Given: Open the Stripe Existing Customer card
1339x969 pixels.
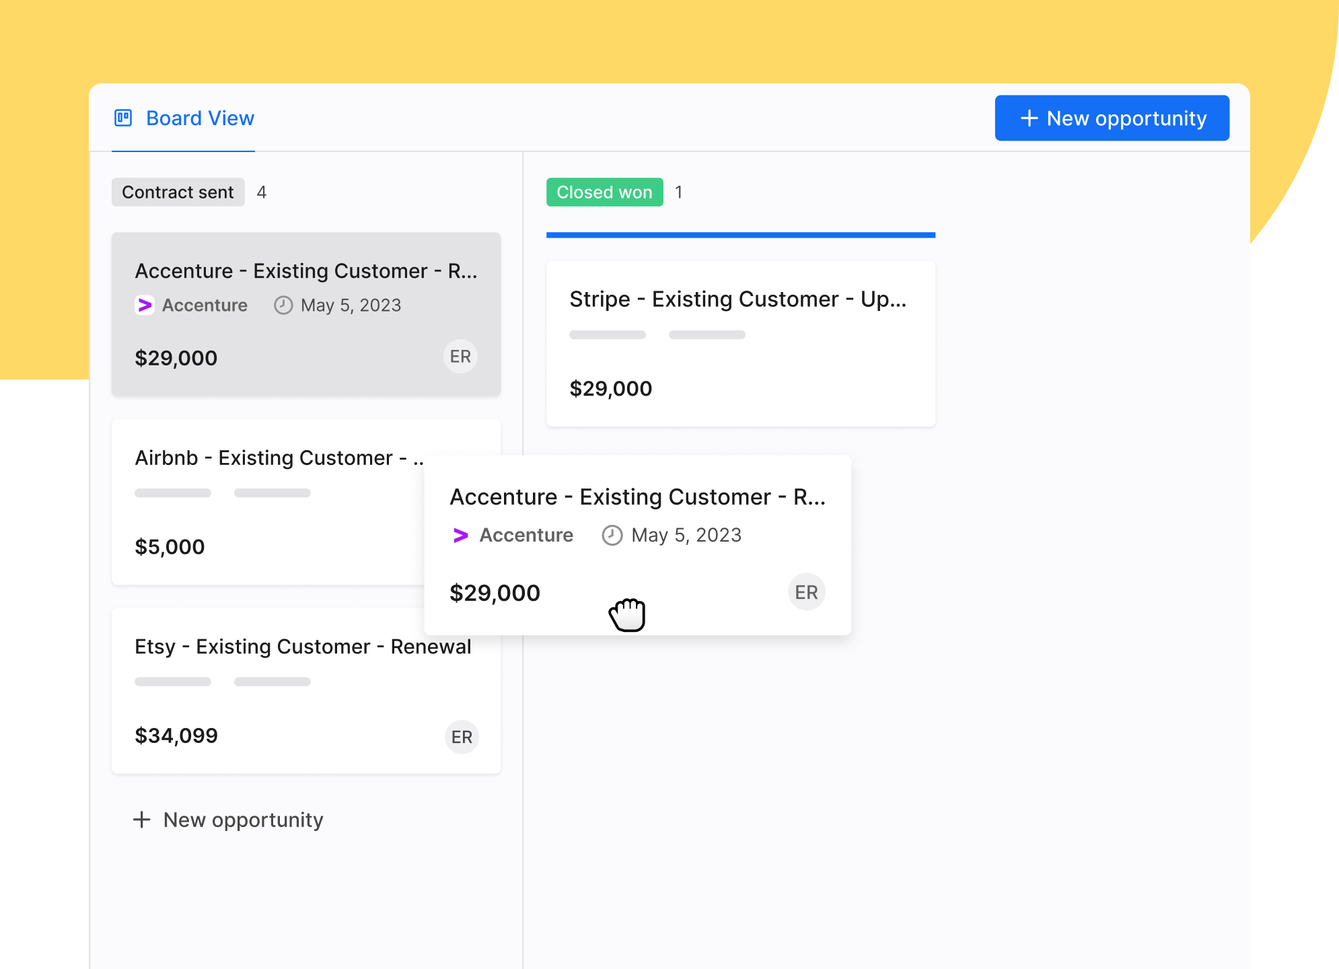Looking at the screenshot, I should pos(740,343).
